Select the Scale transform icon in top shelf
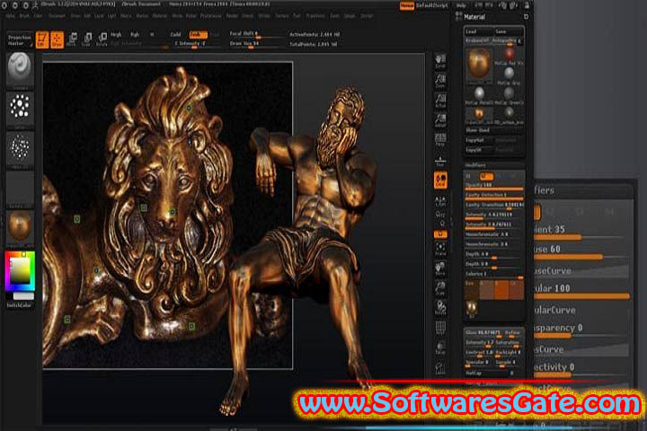Image resolution: width=647 pixels, height=431 pixels. pyautogui.click(x=86, y=40)
